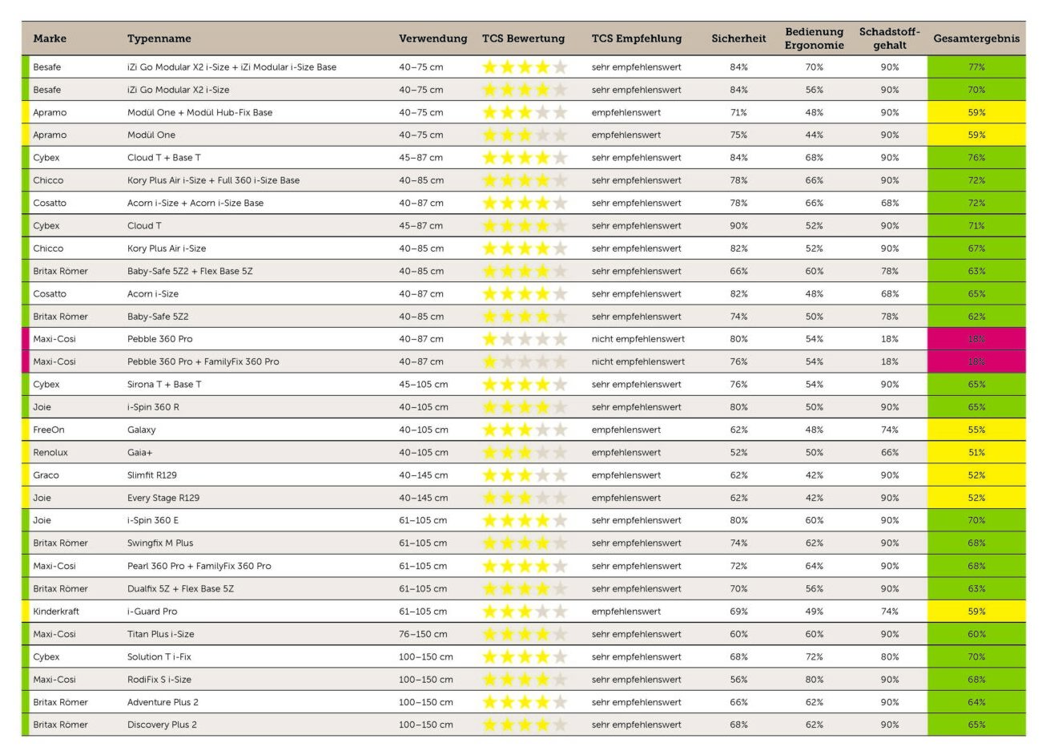Click the star rating for Renolux Gaia+
This screenshot has width=1046, height=755.
(x=525, y=453)
